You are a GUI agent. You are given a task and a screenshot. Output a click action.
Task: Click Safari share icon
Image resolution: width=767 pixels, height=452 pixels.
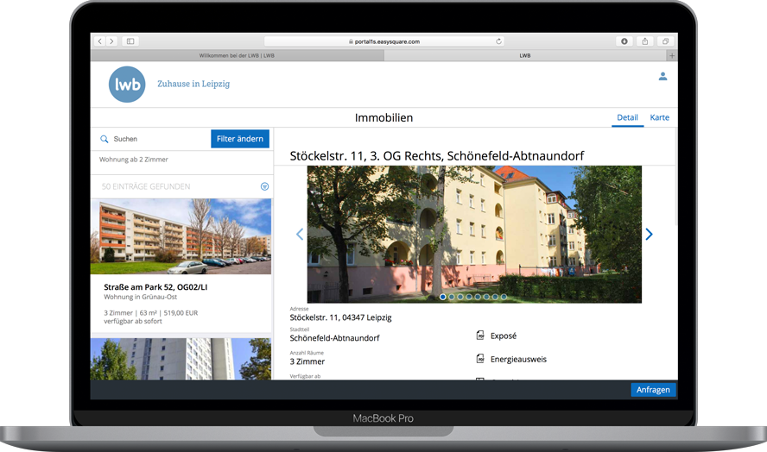645,41
